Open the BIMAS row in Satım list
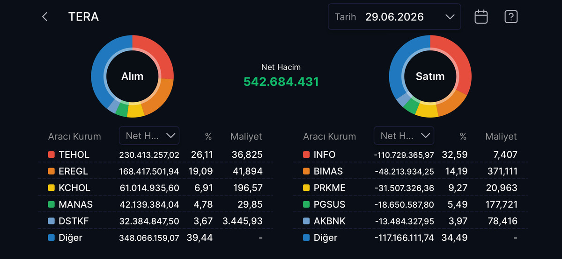This screenshot has height=259, width=562. [x=410, y=171]
